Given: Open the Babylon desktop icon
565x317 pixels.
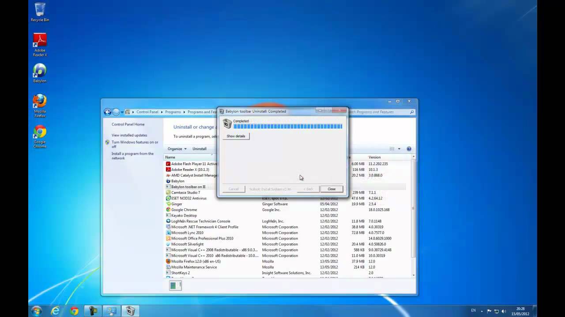Looking at the screenshot, I should coord(40,73).
